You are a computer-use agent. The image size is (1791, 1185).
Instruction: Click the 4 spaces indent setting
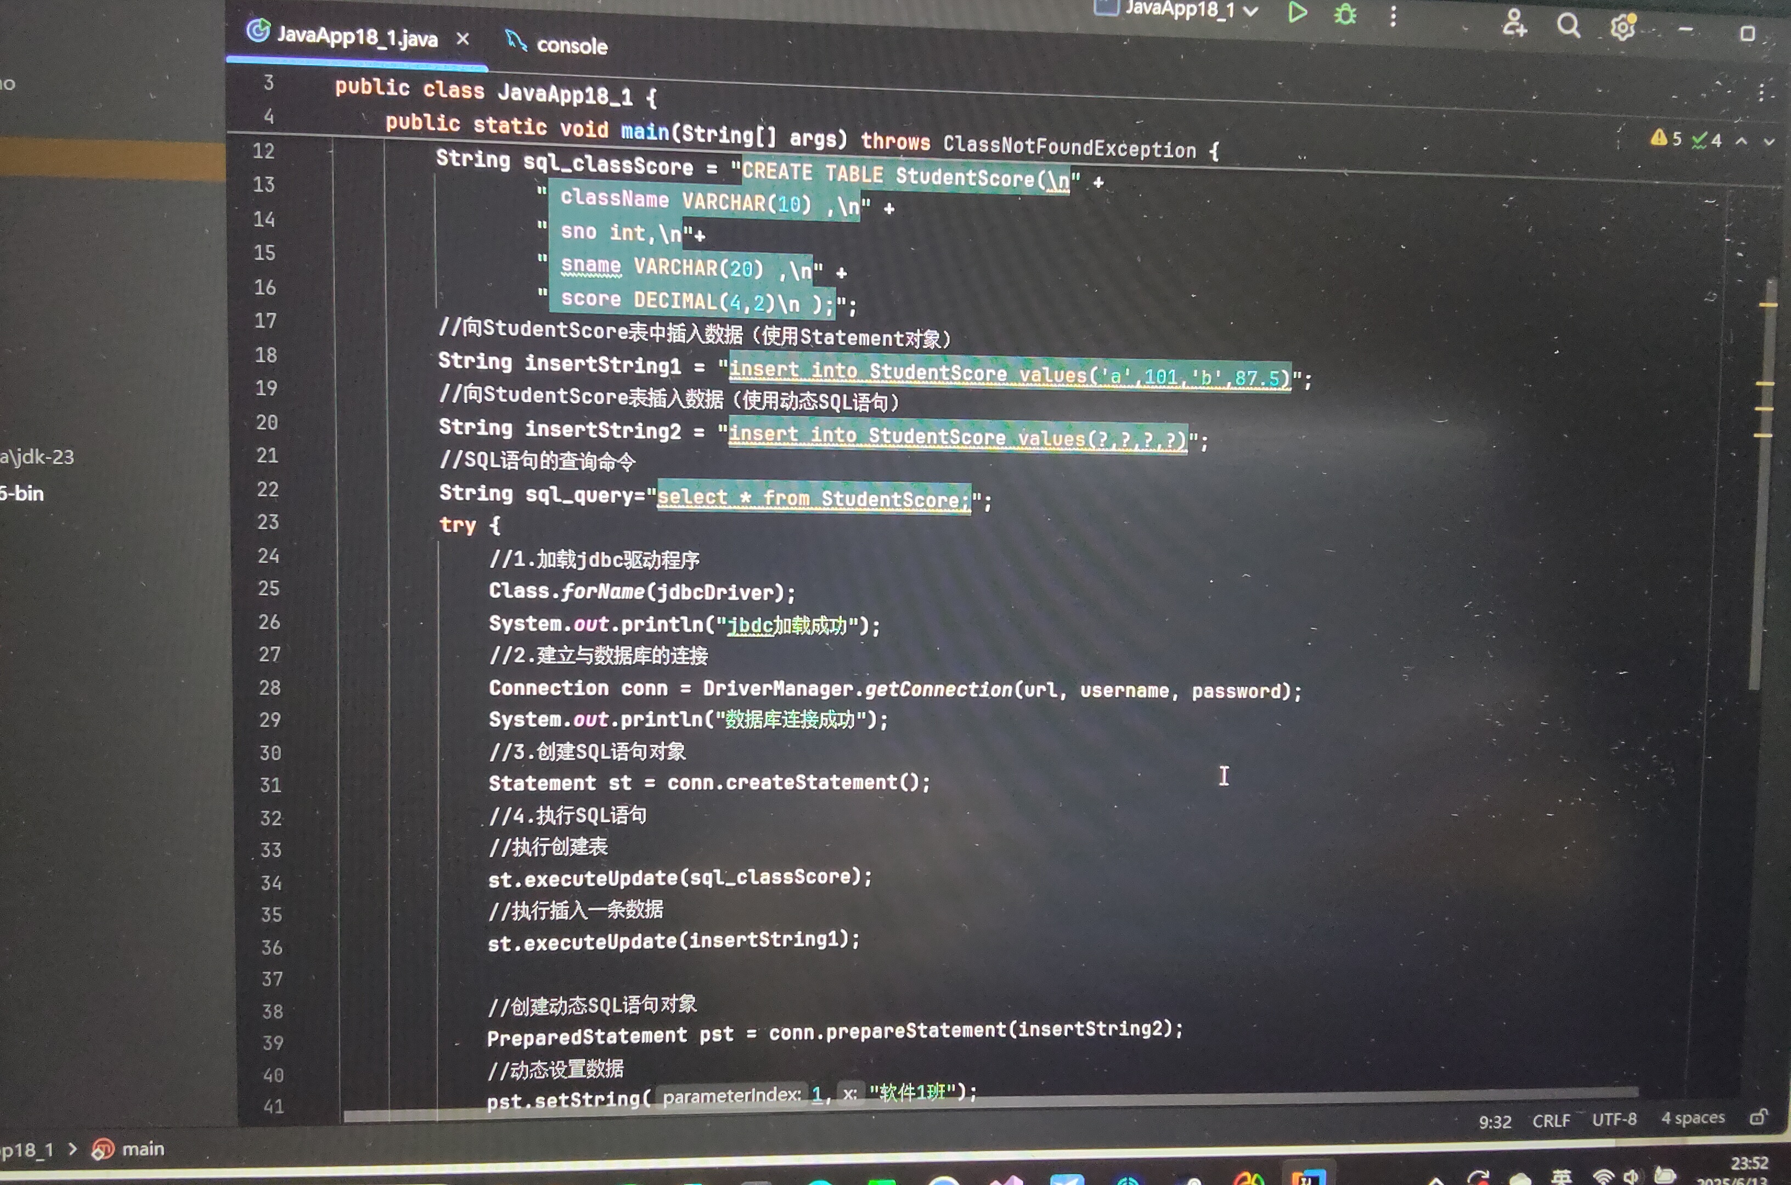click(x=1693, y=1118)
